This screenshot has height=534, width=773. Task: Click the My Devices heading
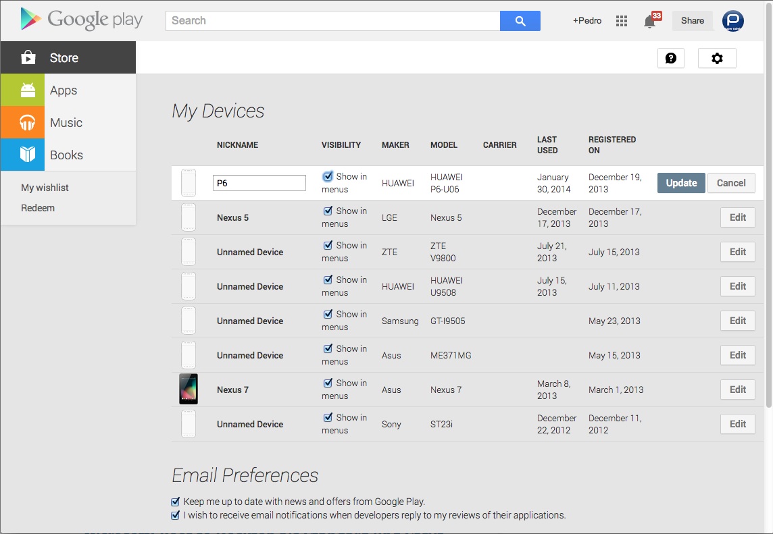pyautogui.click(x=218, y=111)
